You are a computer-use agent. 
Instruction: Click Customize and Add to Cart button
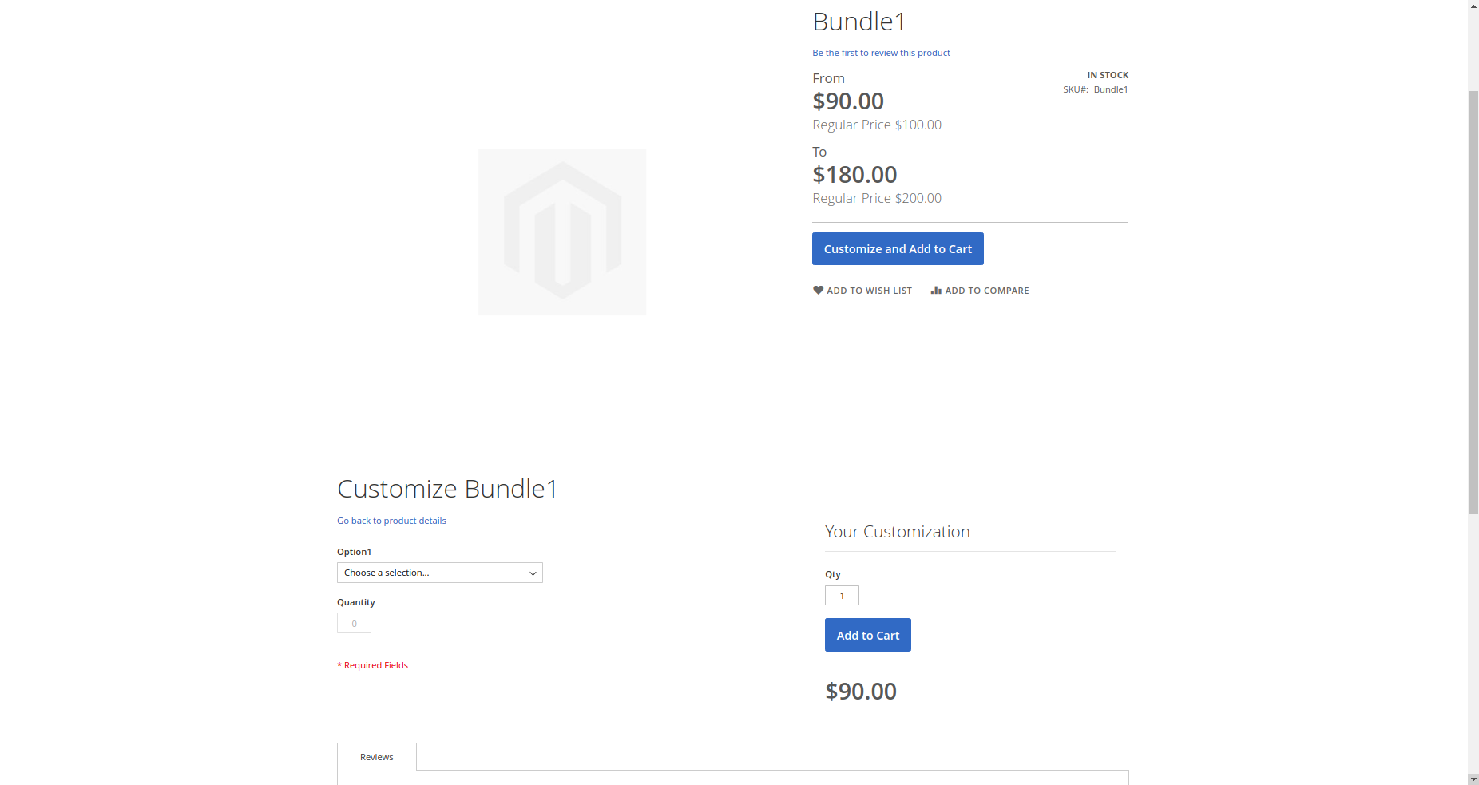[x=898, y=249]
